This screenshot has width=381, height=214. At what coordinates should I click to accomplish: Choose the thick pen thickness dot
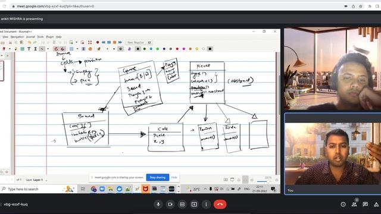pos(120,49)
